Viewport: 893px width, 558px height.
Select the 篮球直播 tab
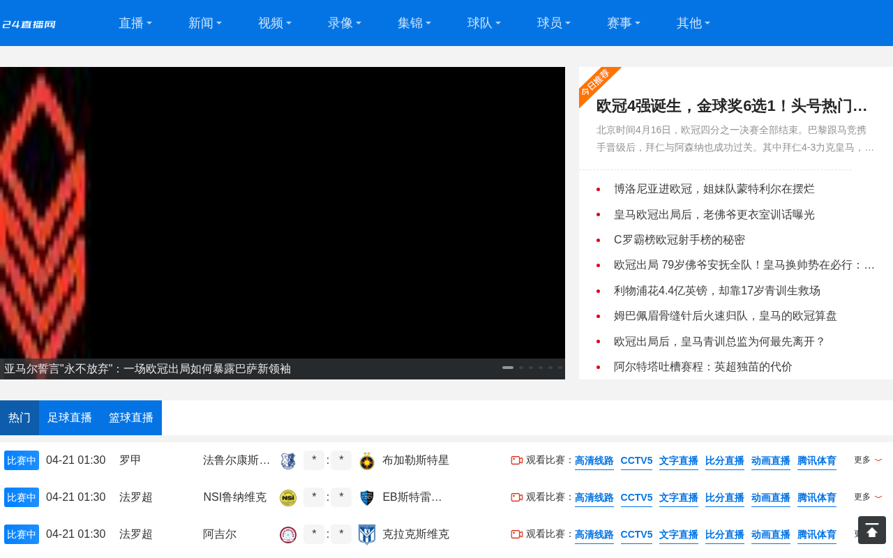[131, 418]
